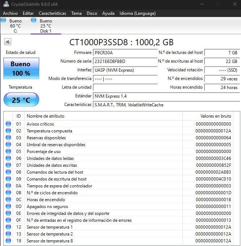Click the Estado de salud label
The image size is (241, 246).
pos(21,52)
